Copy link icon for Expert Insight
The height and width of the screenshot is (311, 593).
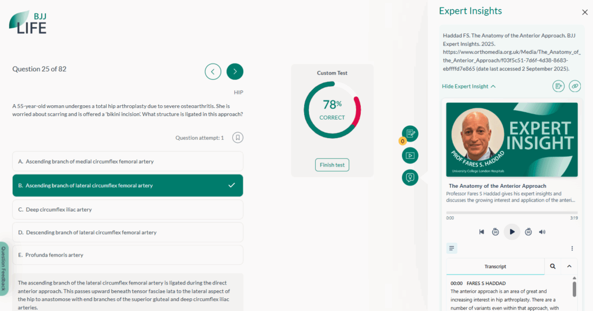(x=574, y=86)
